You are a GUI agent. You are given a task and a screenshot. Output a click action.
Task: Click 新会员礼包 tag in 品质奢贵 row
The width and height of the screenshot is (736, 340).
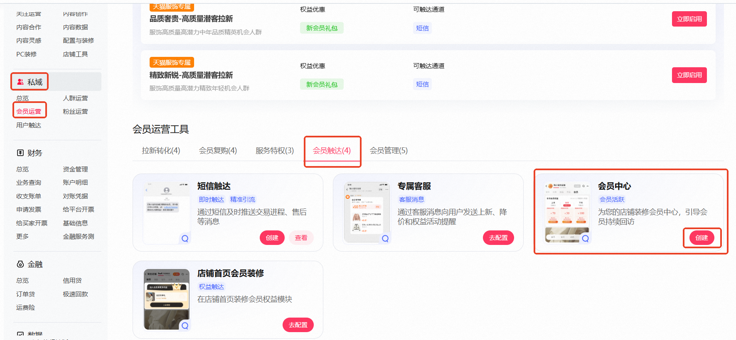pos(322,28)
